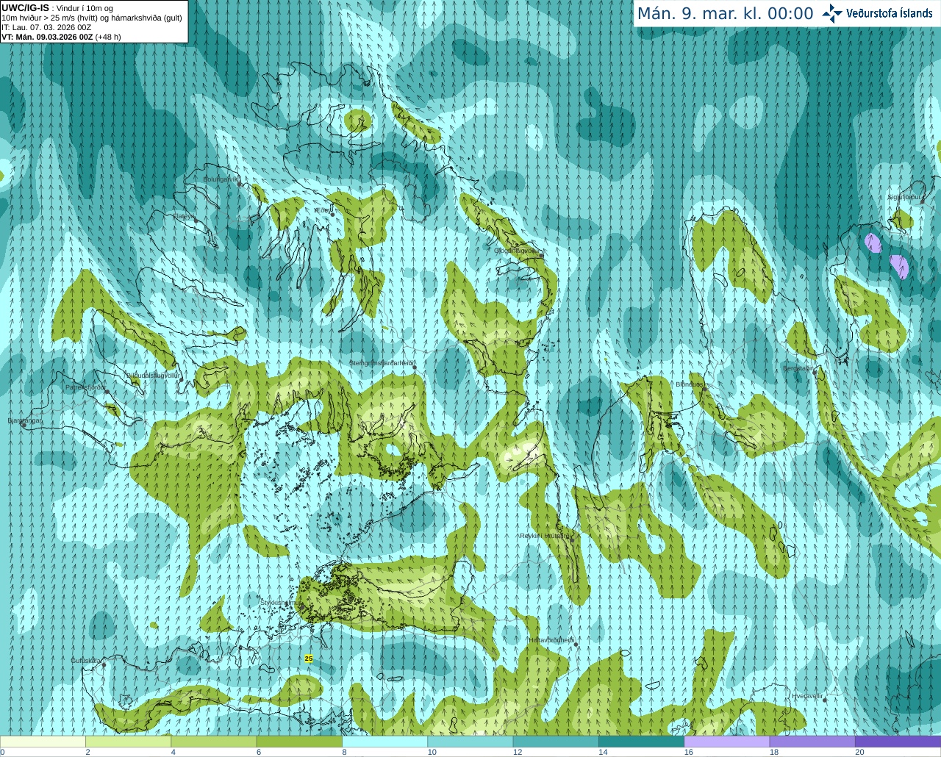This screenshot has height=757, width=941.
Task: Click the green 4–6 m/s legend swatch
Action: (x=214, y=742)
